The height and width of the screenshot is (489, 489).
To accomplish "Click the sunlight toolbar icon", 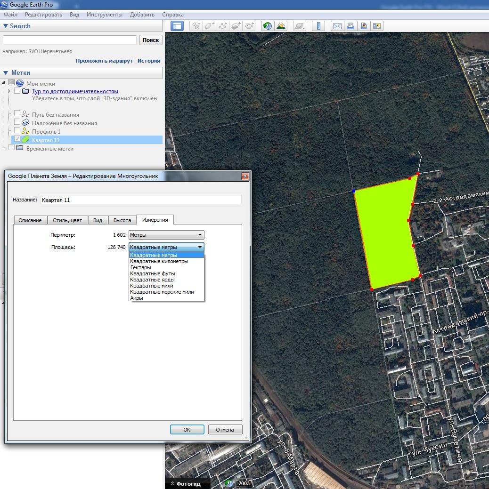I will [x=281, y=26].
